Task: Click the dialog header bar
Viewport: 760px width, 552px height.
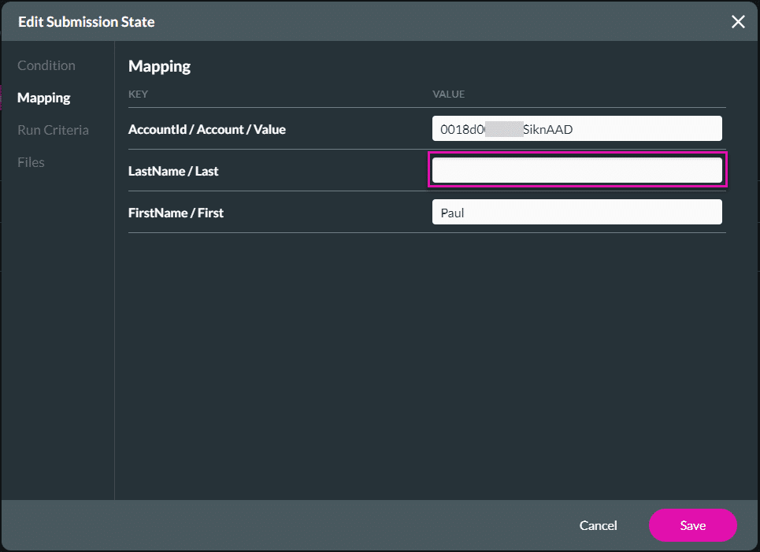Action: [x=380, y=21]
